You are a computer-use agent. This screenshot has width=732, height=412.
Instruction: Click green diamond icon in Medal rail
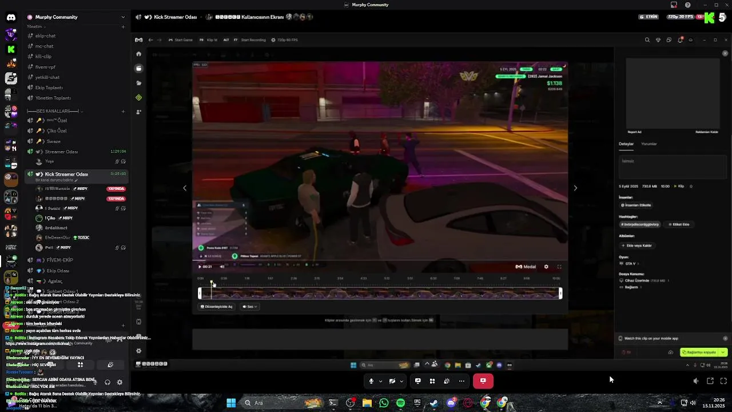138,97
